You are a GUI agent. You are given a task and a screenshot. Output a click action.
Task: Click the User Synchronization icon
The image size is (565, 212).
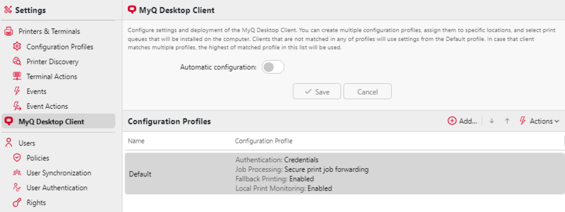[x=17, y=173]
